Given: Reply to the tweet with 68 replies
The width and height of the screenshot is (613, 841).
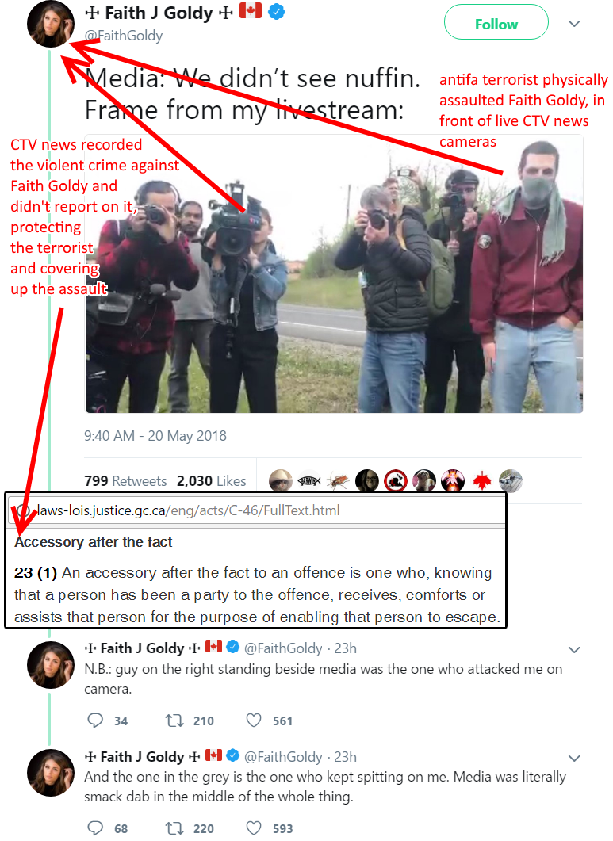Looking at the screenshot, I should 95,828.
